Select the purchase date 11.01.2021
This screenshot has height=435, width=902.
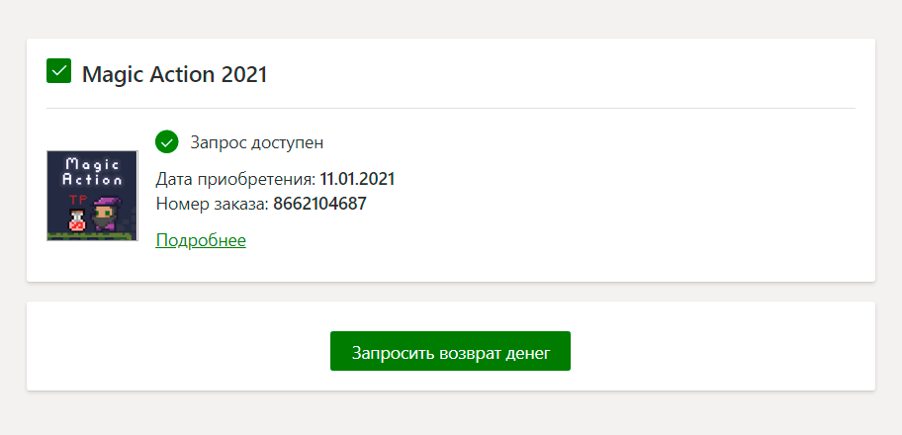point(357,179)
